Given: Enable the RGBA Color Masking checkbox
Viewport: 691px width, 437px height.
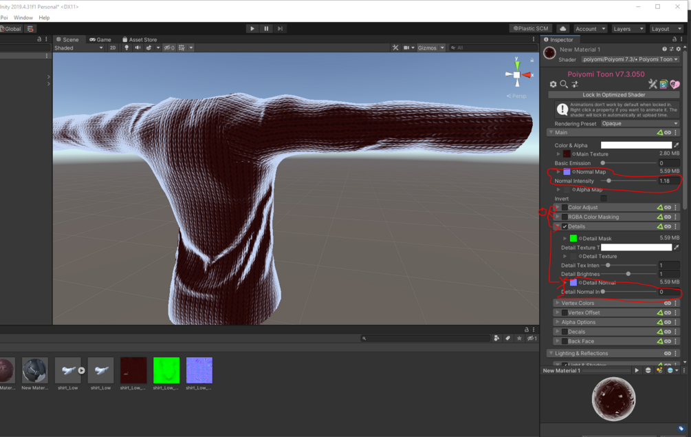Looking at the screenshot, I should pyautogui.click(x=564, y=217).
